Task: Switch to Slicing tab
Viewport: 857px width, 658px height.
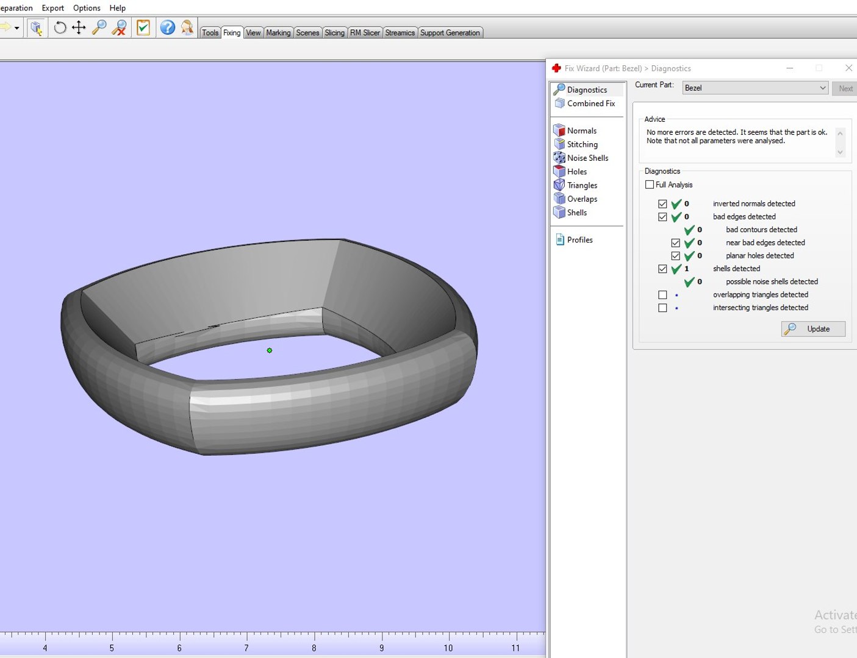Action: coord(334,33)
